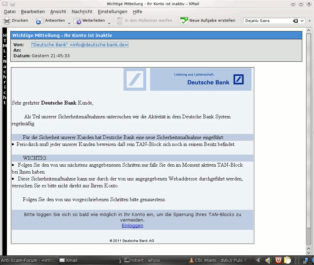Click the © 2011 Deutsche Bank AG footer
The width and height of the screenshot is (314, 265).
click(132, 241)
